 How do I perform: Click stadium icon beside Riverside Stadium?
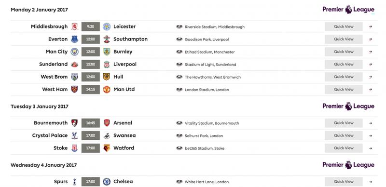point(179,27)
